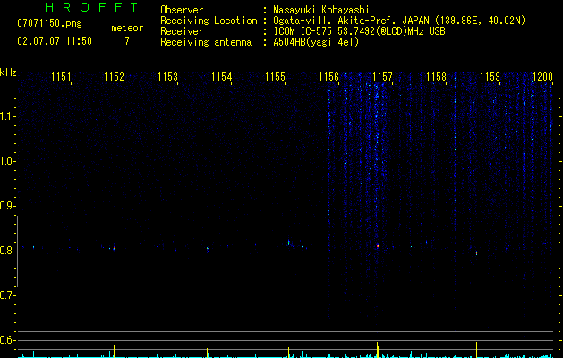Screen dimensions: 563x358
Task: Click the 1.1 kHz frequency label
Action: click(7, 116)
